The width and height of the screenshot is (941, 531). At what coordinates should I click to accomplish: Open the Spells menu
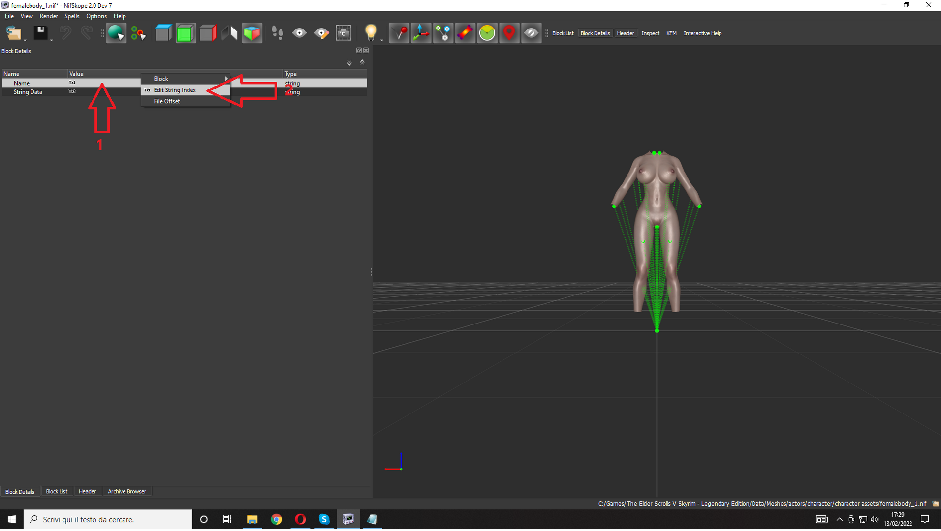[72, 16]
